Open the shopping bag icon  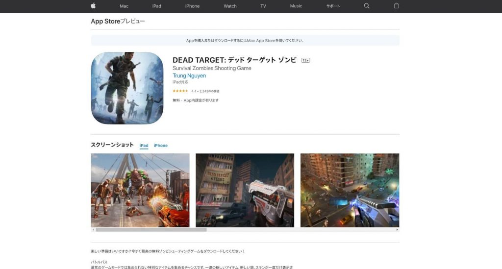point(396,6)
